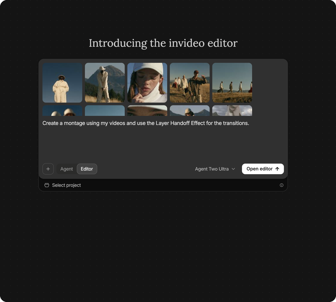Viewport: 336px width, 302px height.
Task: Switch to Agent mode tab
Action: pos(67,169)
